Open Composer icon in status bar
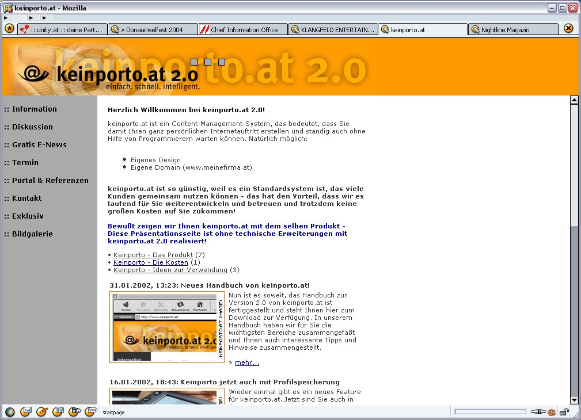 [42, 412]
